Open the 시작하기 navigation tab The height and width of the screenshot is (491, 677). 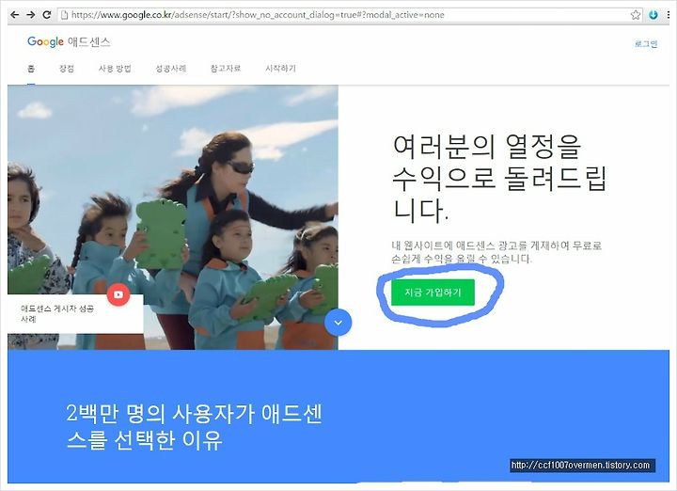click(280, 69)
